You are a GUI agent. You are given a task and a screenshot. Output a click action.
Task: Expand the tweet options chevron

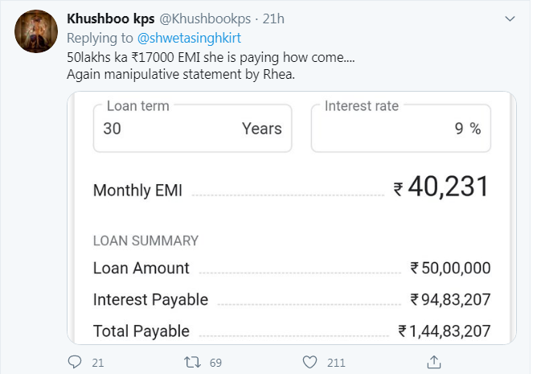(x=510, y=18)
